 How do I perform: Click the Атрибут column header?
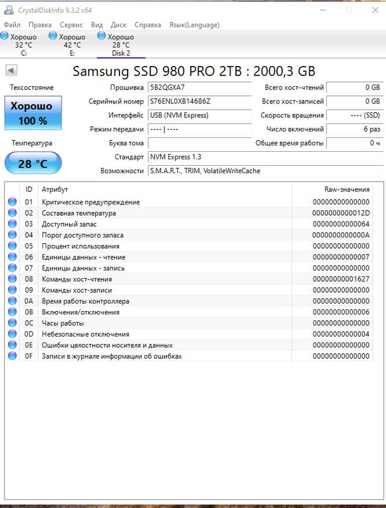(x=165, y=189)
